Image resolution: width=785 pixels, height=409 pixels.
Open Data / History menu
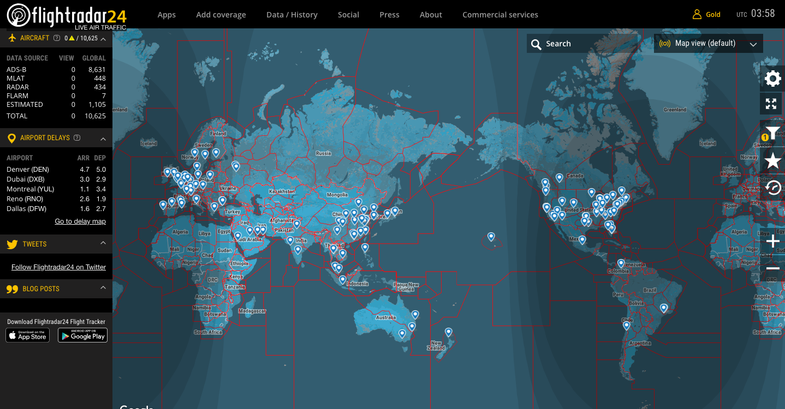click(292, 15)
